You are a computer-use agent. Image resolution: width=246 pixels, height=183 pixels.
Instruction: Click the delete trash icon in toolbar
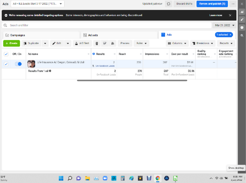(97, 43)
